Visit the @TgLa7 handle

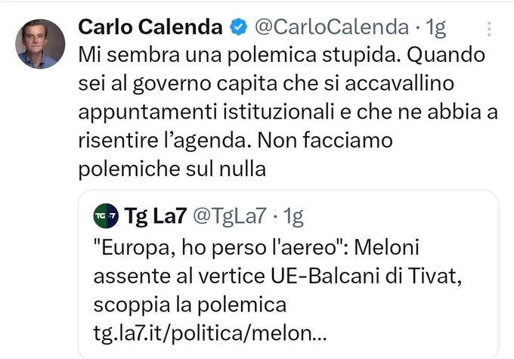click(230, 216)
